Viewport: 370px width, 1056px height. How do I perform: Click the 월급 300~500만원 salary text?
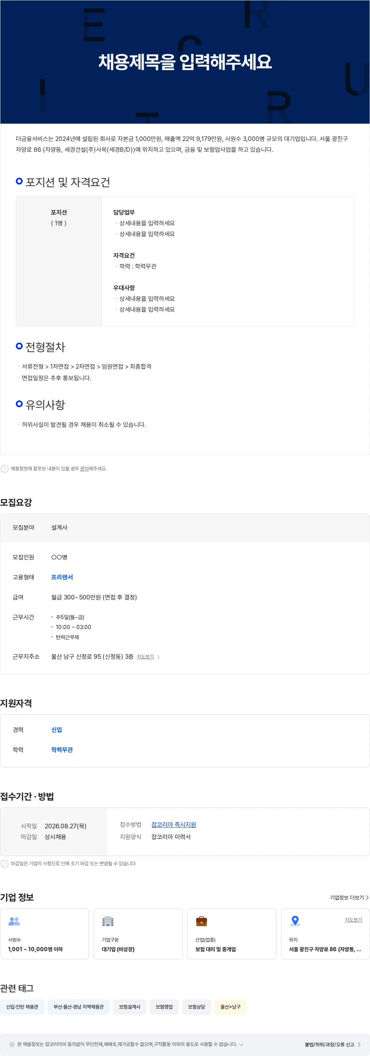coord(94,597)
